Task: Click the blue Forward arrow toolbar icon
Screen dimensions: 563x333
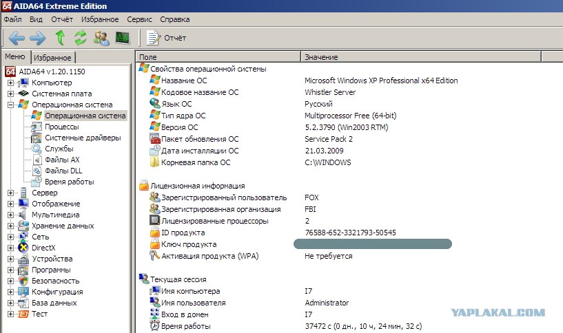Action: (38, 38)
